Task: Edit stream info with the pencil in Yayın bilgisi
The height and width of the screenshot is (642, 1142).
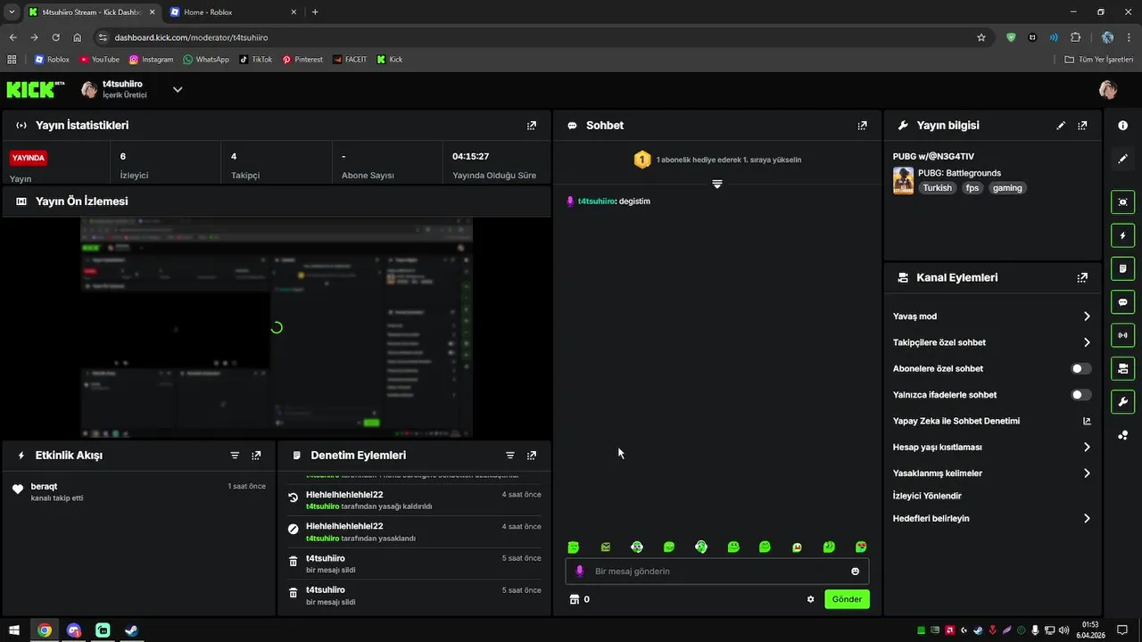Action: tap(1061, 126)
